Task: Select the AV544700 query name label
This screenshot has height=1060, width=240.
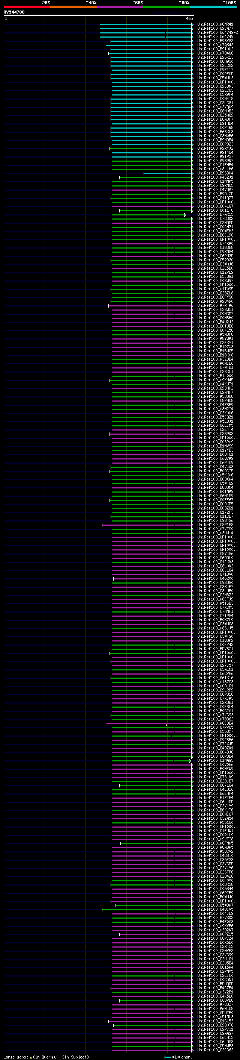Action: [14, 12]
